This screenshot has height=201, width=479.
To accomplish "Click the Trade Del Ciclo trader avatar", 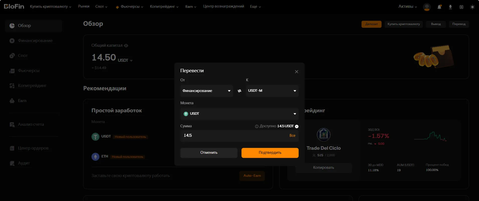I will tap(324, 135).
